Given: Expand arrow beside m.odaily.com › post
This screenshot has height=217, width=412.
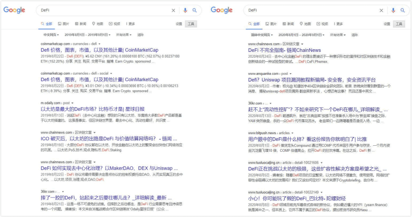Looking at the screenshot, I should [72, 103].
